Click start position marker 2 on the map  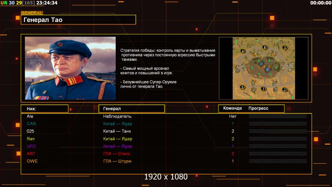click(285, 89)
